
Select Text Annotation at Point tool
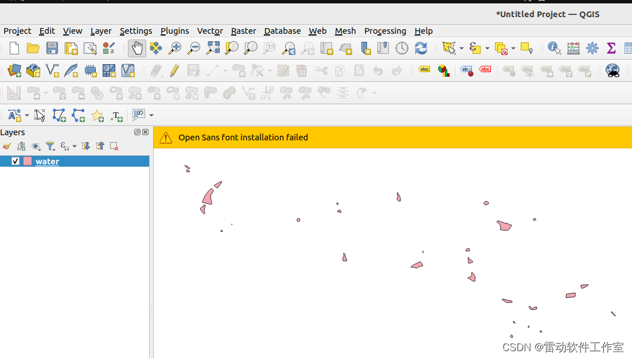click(116, 116)
